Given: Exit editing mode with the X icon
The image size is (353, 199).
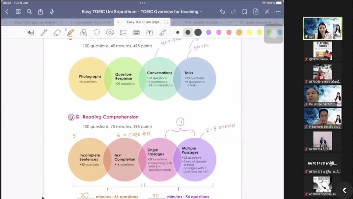Looking at the screenshot, I should coord(267,12).
